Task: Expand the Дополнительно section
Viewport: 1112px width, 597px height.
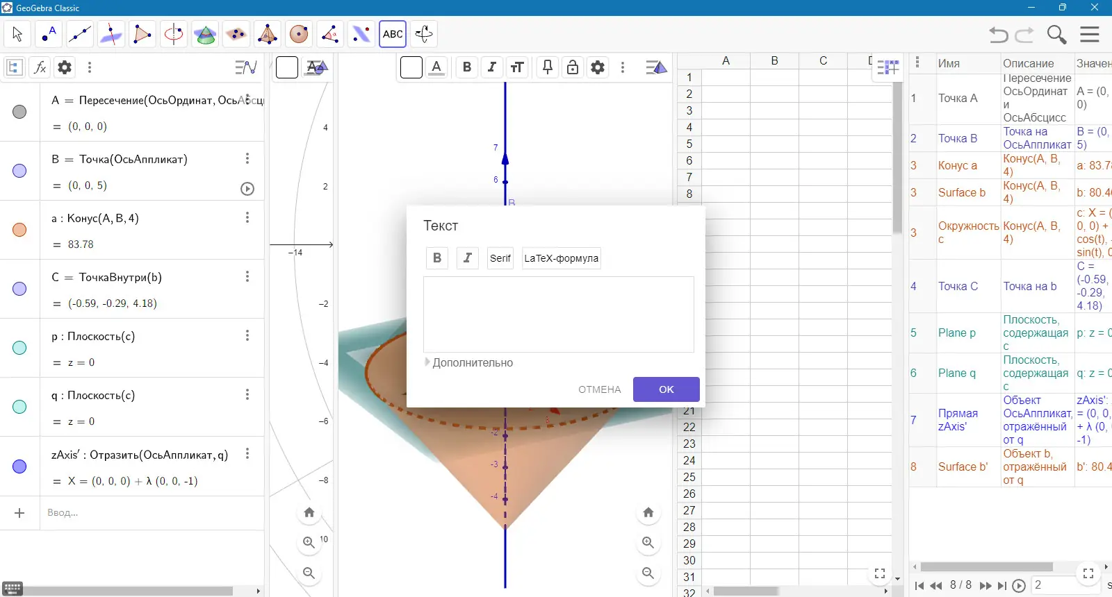Action: (469, 363)
